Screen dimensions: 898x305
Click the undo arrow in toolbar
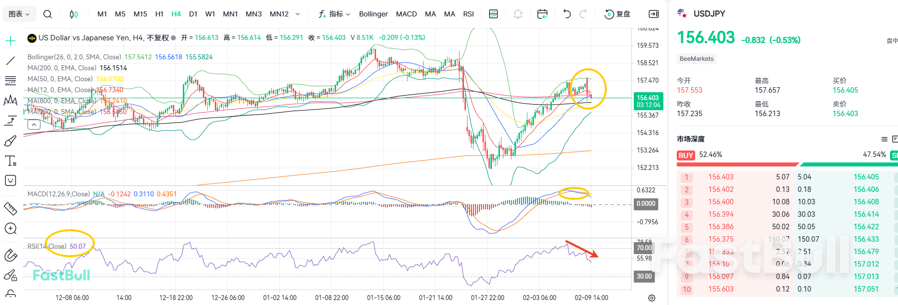click(567, 14)
